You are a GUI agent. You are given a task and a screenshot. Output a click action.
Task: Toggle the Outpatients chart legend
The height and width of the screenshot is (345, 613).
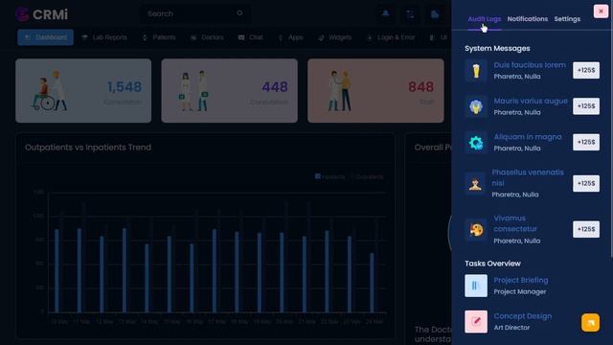(x=367, y=176)
